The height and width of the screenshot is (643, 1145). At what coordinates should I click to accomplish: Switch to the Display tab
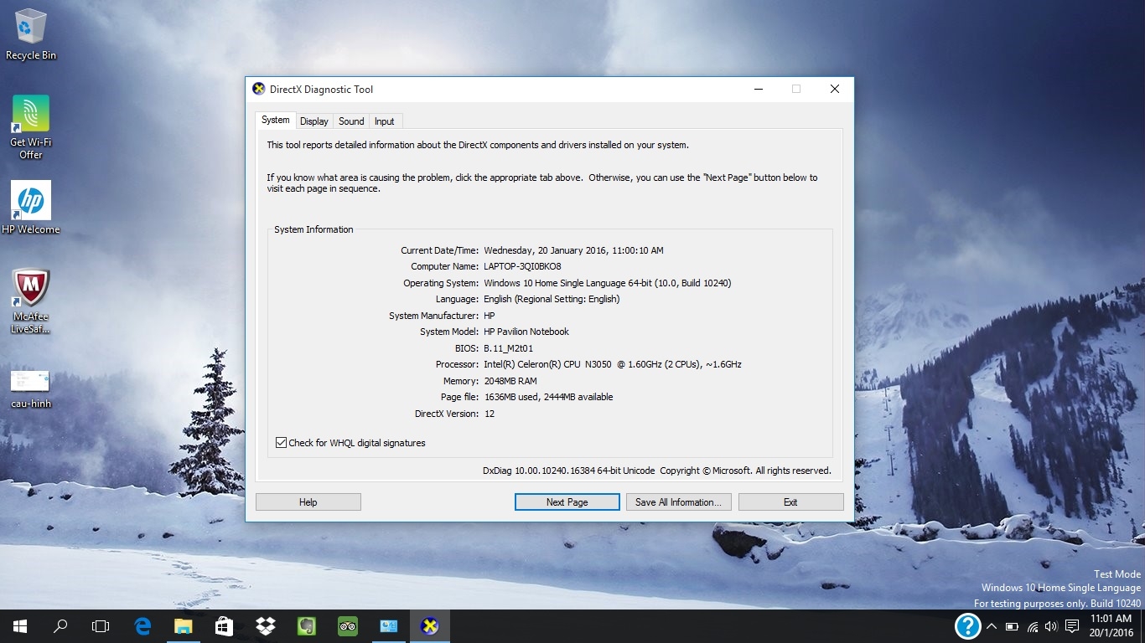[314, 121]
